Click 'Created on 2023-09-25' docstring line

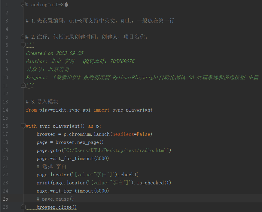click(54, 53)
